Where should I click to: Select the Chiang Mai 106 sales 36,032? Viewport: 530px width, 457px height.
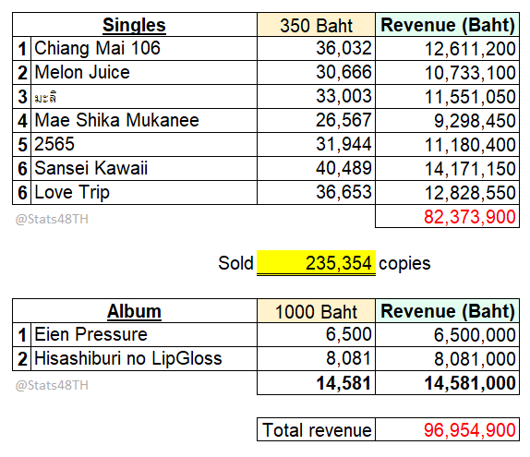coord(316,48)
